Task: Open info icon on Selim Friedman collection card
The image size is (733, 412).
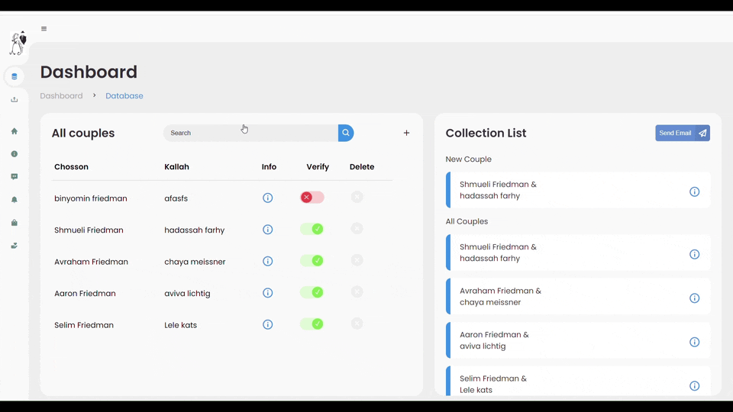Action: click(695, 386)
